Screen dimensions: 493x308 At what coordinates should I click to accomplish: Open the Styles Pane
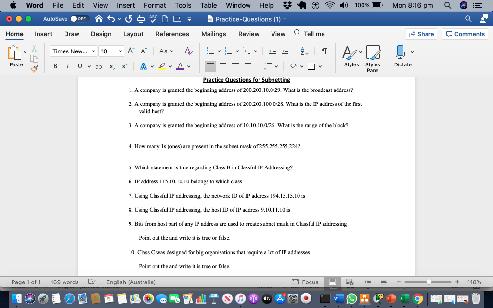(x=373, y=58)
